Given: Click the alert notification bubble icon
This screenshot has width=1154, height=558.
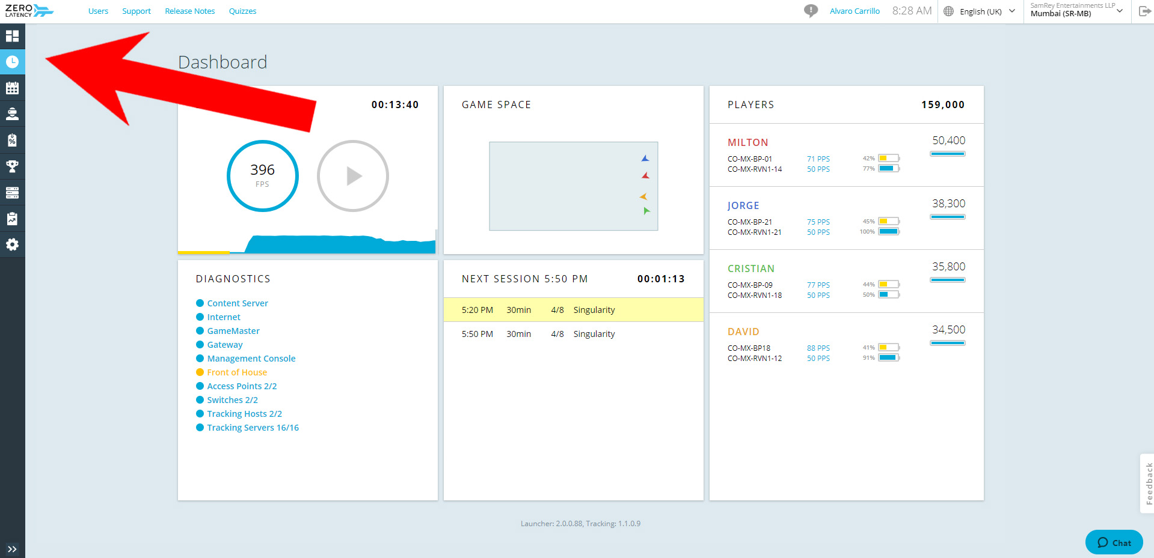Looking at the screenshot, I should coord(811,11).
